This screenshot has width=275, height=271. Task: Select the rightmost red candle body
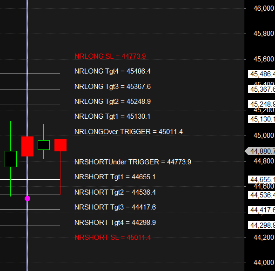click(60, 145)
